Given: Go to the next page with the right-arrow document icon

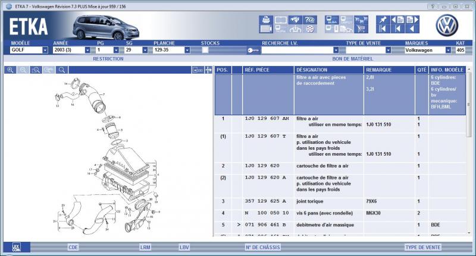Looking at the screenshot, I should coord(412,20).
